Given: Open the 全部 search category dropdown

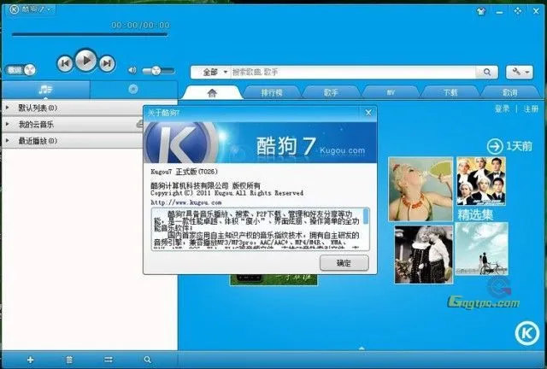Looking at the screenshot, I should pos(215,73).
